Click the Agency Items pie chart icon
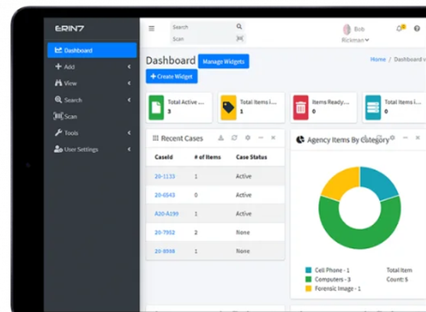426x312 pixels. pos(300,140)
